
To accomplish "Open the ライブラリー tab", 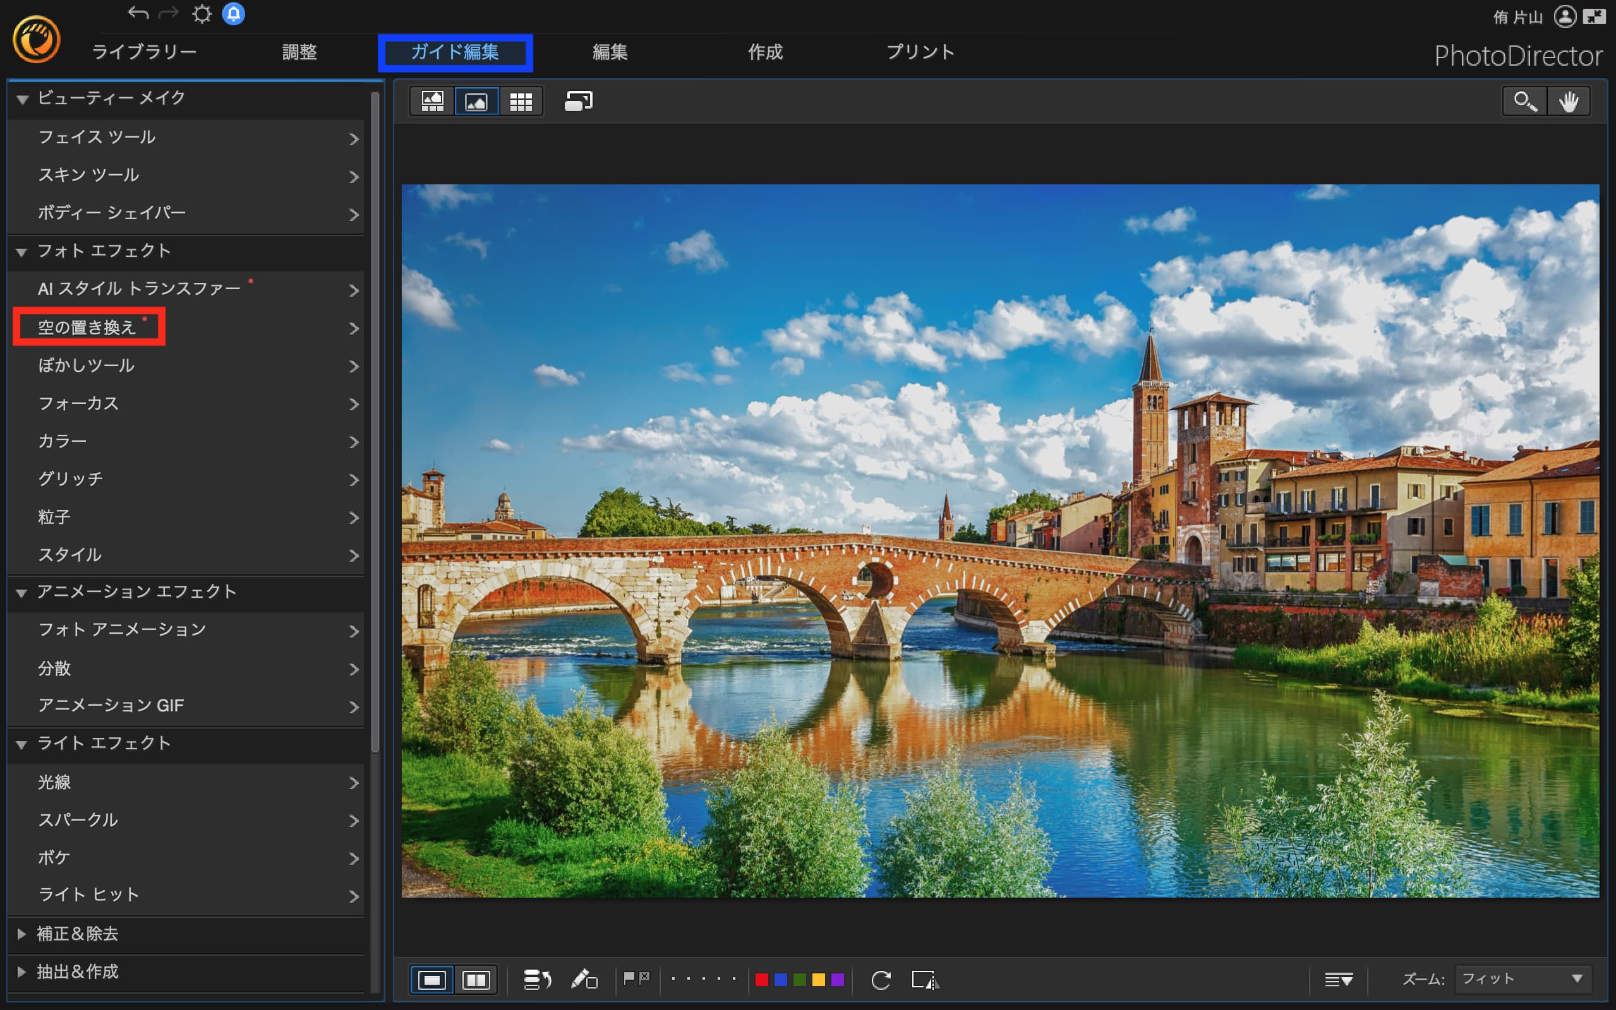I will pyautogui.click(x=143, y=52).
